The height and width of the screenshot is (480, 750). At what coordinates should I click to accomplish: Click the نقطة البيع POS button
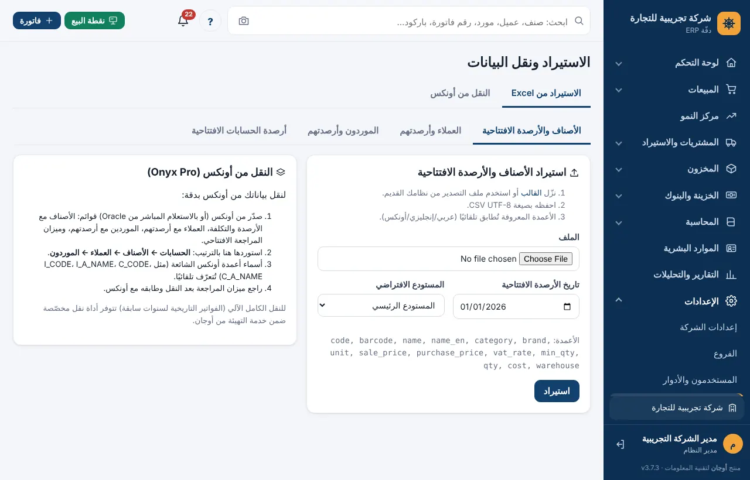click(x=94, y=20)
